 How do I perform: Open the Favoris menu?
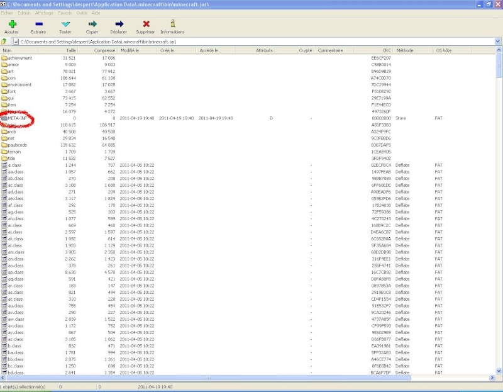[65, 13]
